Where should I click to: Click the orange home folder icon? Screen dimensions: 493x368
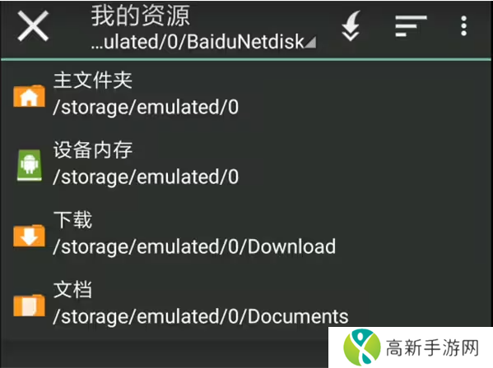coord(29,95)
